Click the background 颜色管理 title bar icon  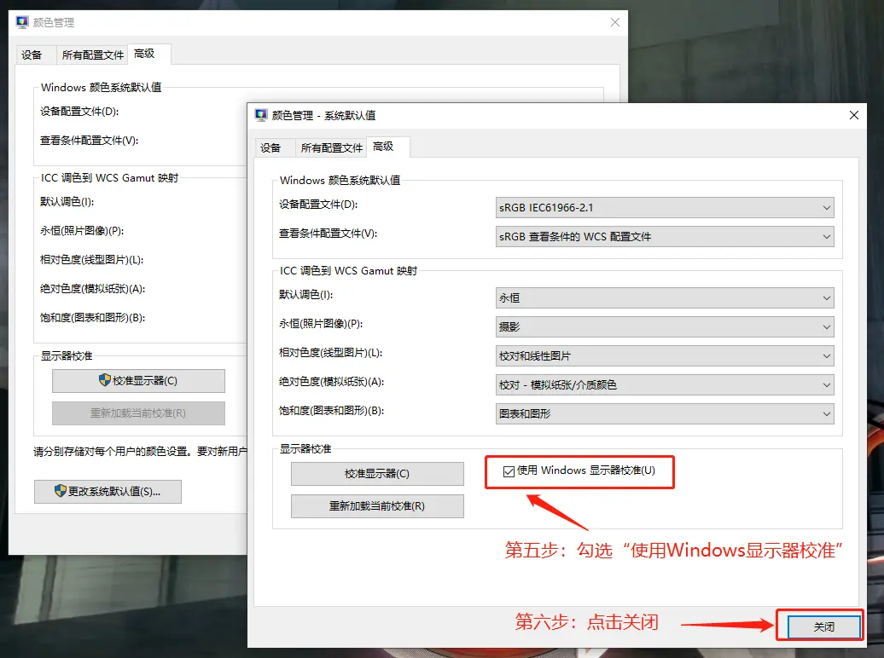(x=22, y=22)
